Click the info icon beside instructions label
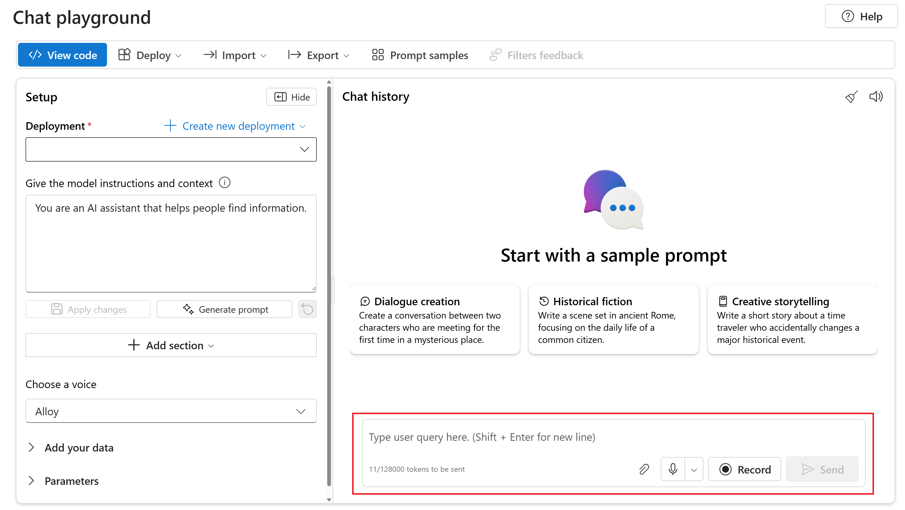Screen dimensions: 905x510 coord(225,183)
